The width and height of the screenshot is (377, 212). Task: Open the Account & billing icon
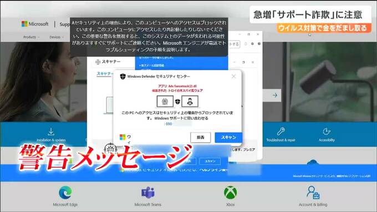(313, 193)
